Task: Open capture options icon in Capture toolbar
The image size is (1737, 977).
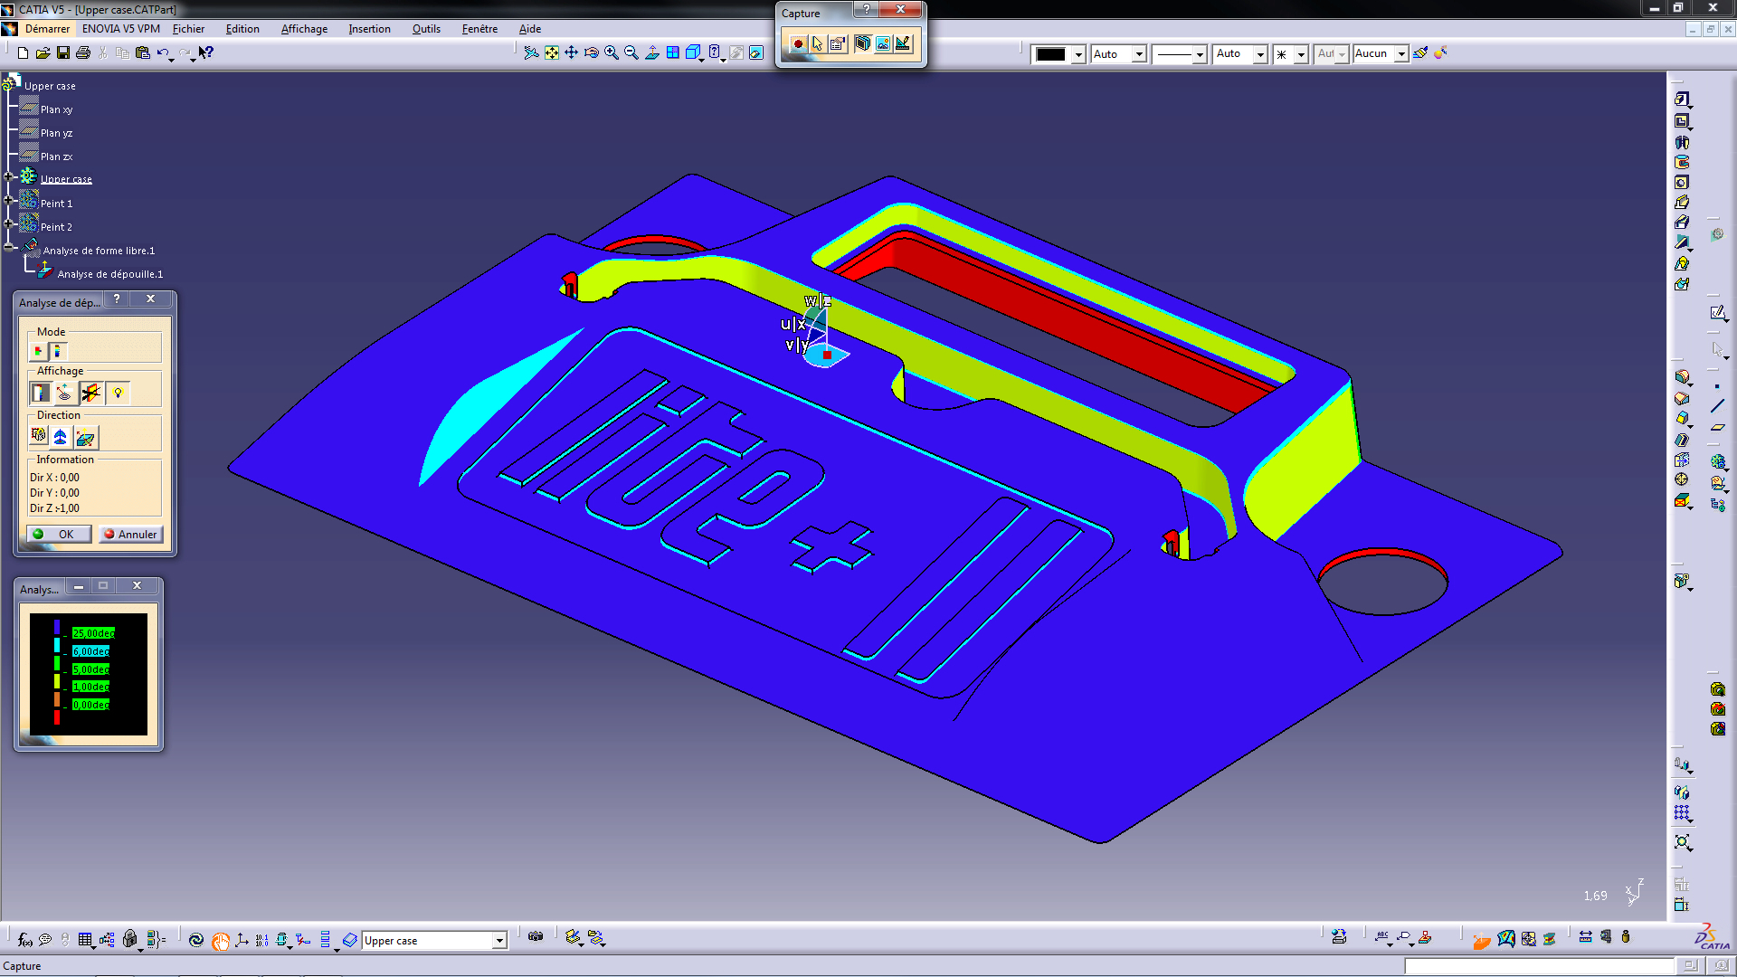Action: click(838, 43)
